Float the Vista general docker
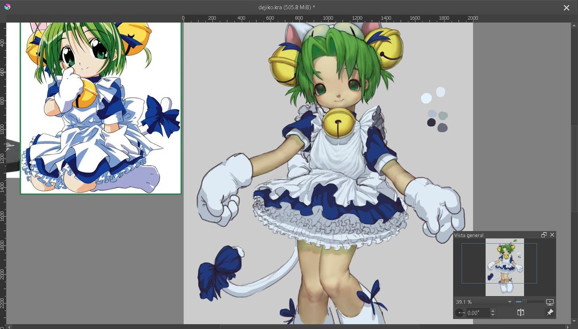The height and width of the screenshot is (329, 578). [544, 235]
